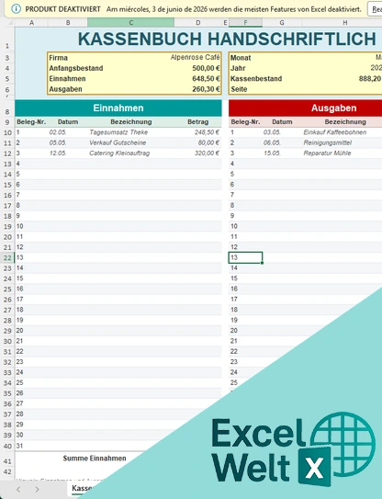Click the button at the banner's right edge
The image size is (382, 499).
375,9
